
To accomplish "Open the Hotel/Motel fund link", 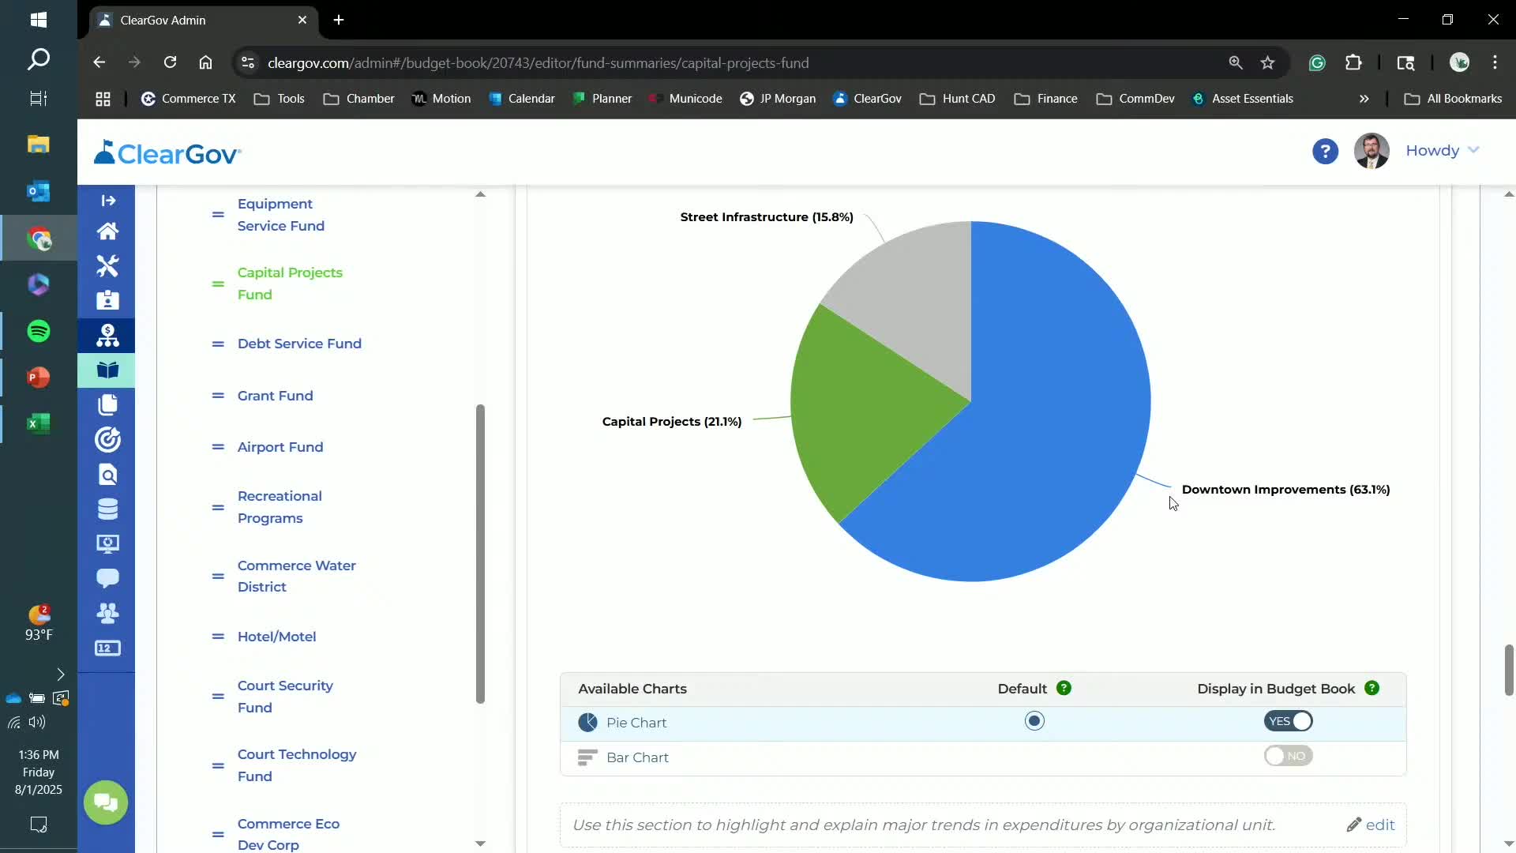I will coord(276,637).
